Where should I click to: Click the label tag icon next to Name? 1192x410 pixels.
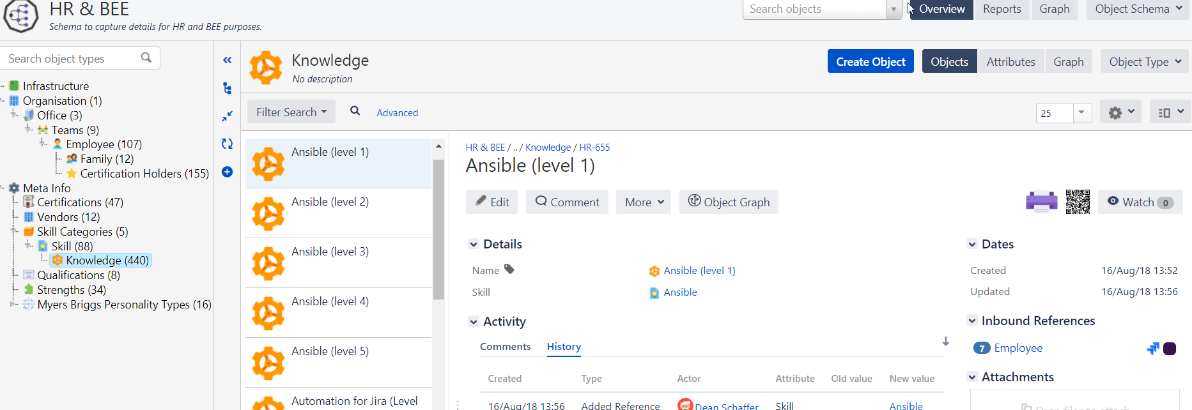[509, 269]
